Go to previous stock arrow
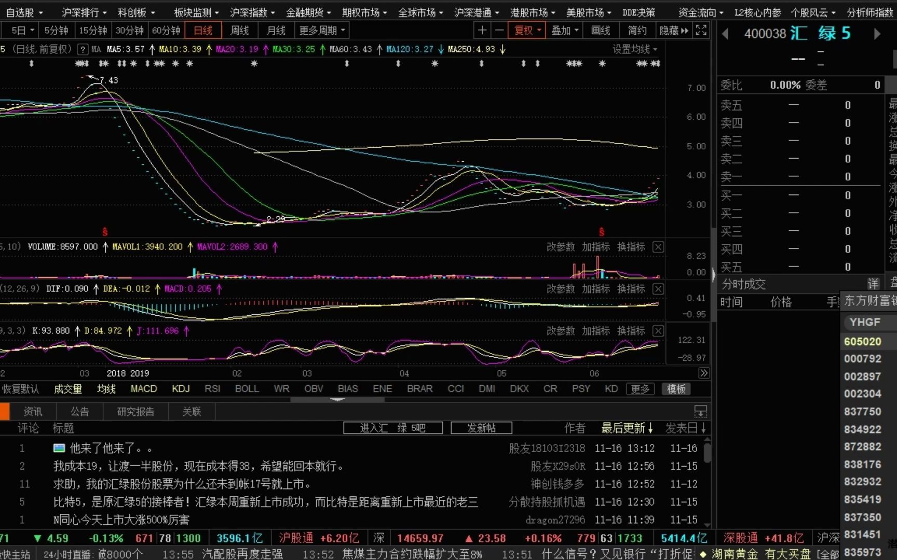Image resolution: width=897 pixels, height=560 pixels. pos(726,34)
